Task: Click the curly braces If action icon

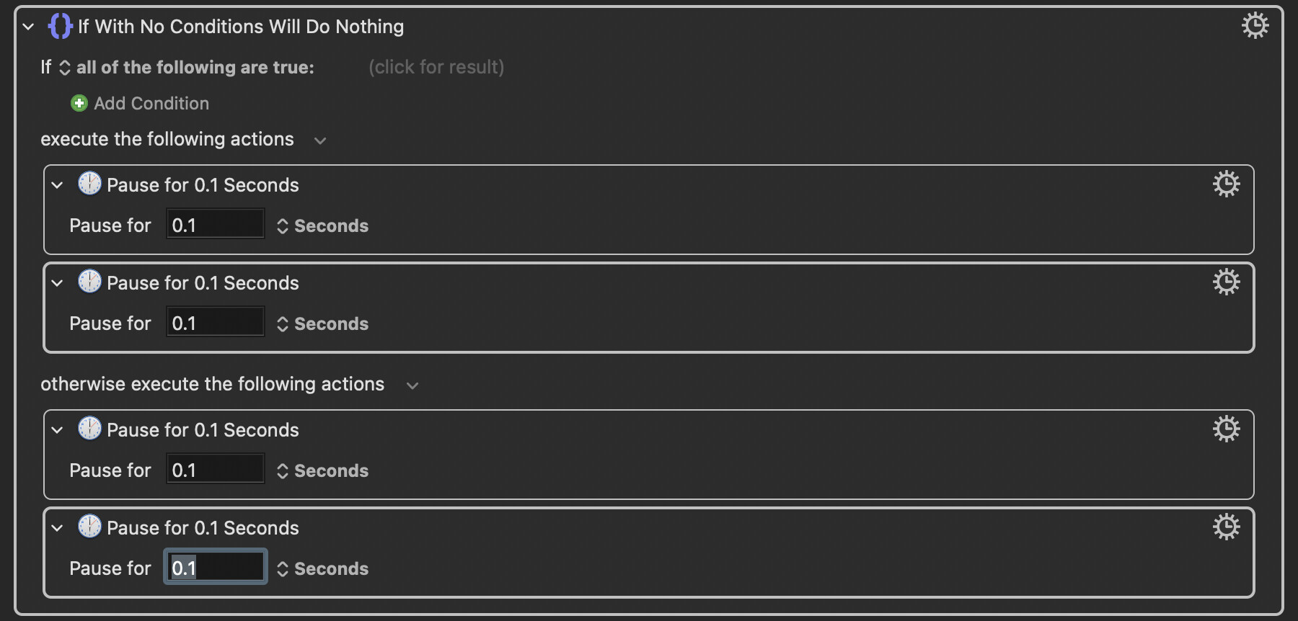Action: 60,27
